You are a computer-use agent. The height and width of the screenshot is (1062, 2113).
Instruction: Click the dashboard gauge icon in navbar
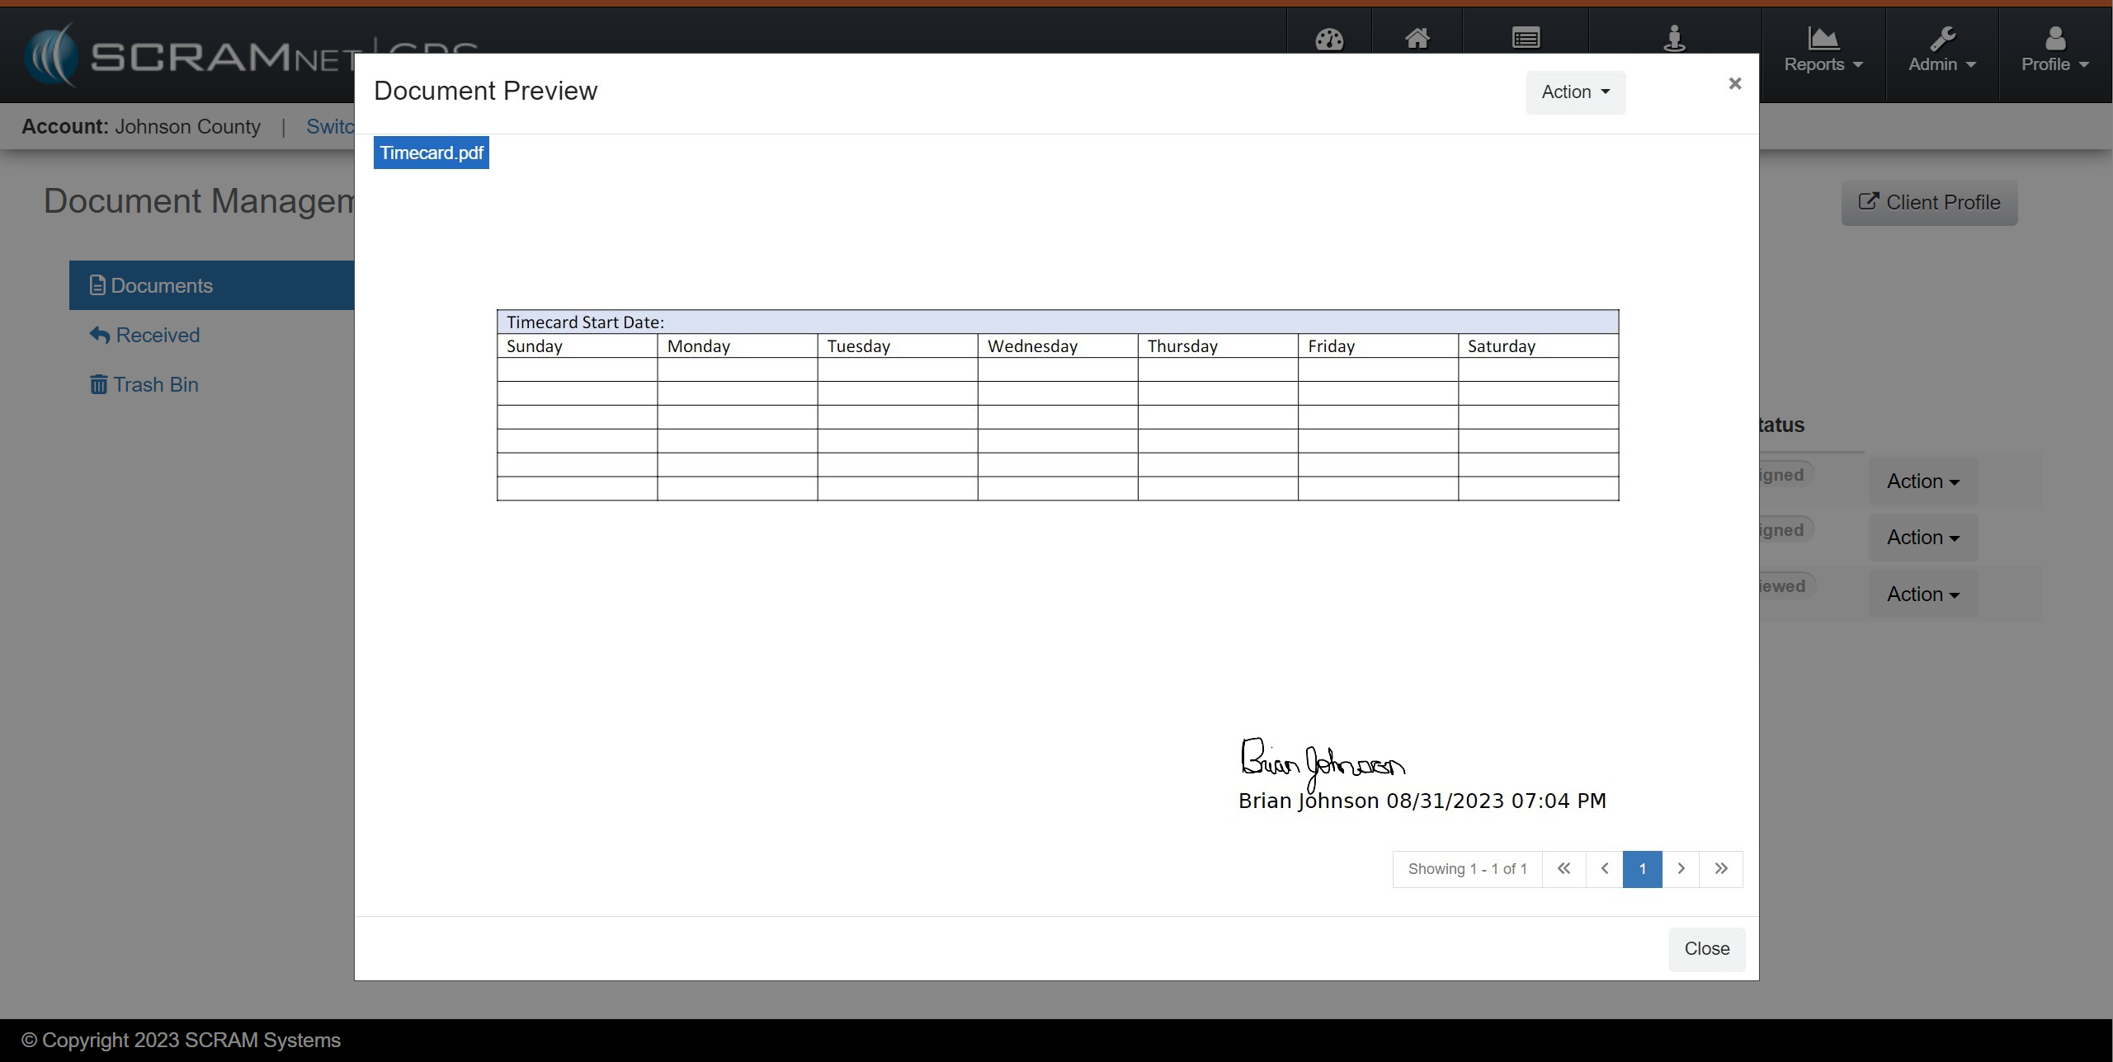1329,39
